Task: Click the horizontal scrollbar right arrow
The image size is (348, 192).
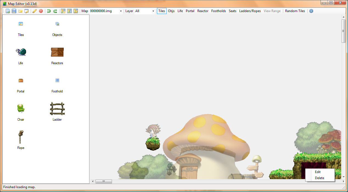Action: [x=343, y=181]
